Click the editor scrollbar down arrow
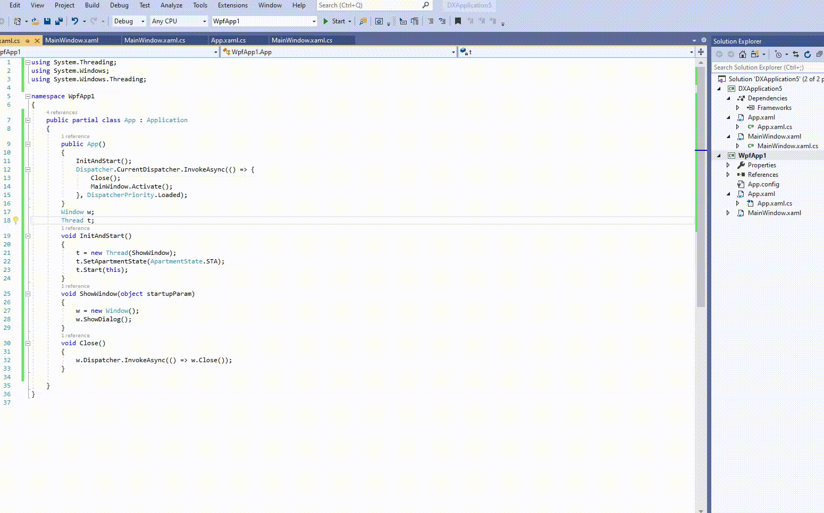Image resolution: width=824 pixels, height=513 pixels. (701, 510)
